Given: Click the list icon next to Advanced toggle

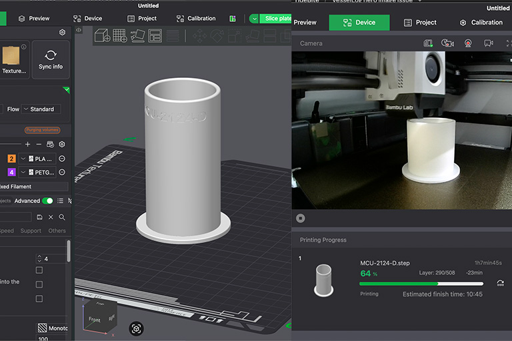Looking at the screenshot, I should coord(60,200).
